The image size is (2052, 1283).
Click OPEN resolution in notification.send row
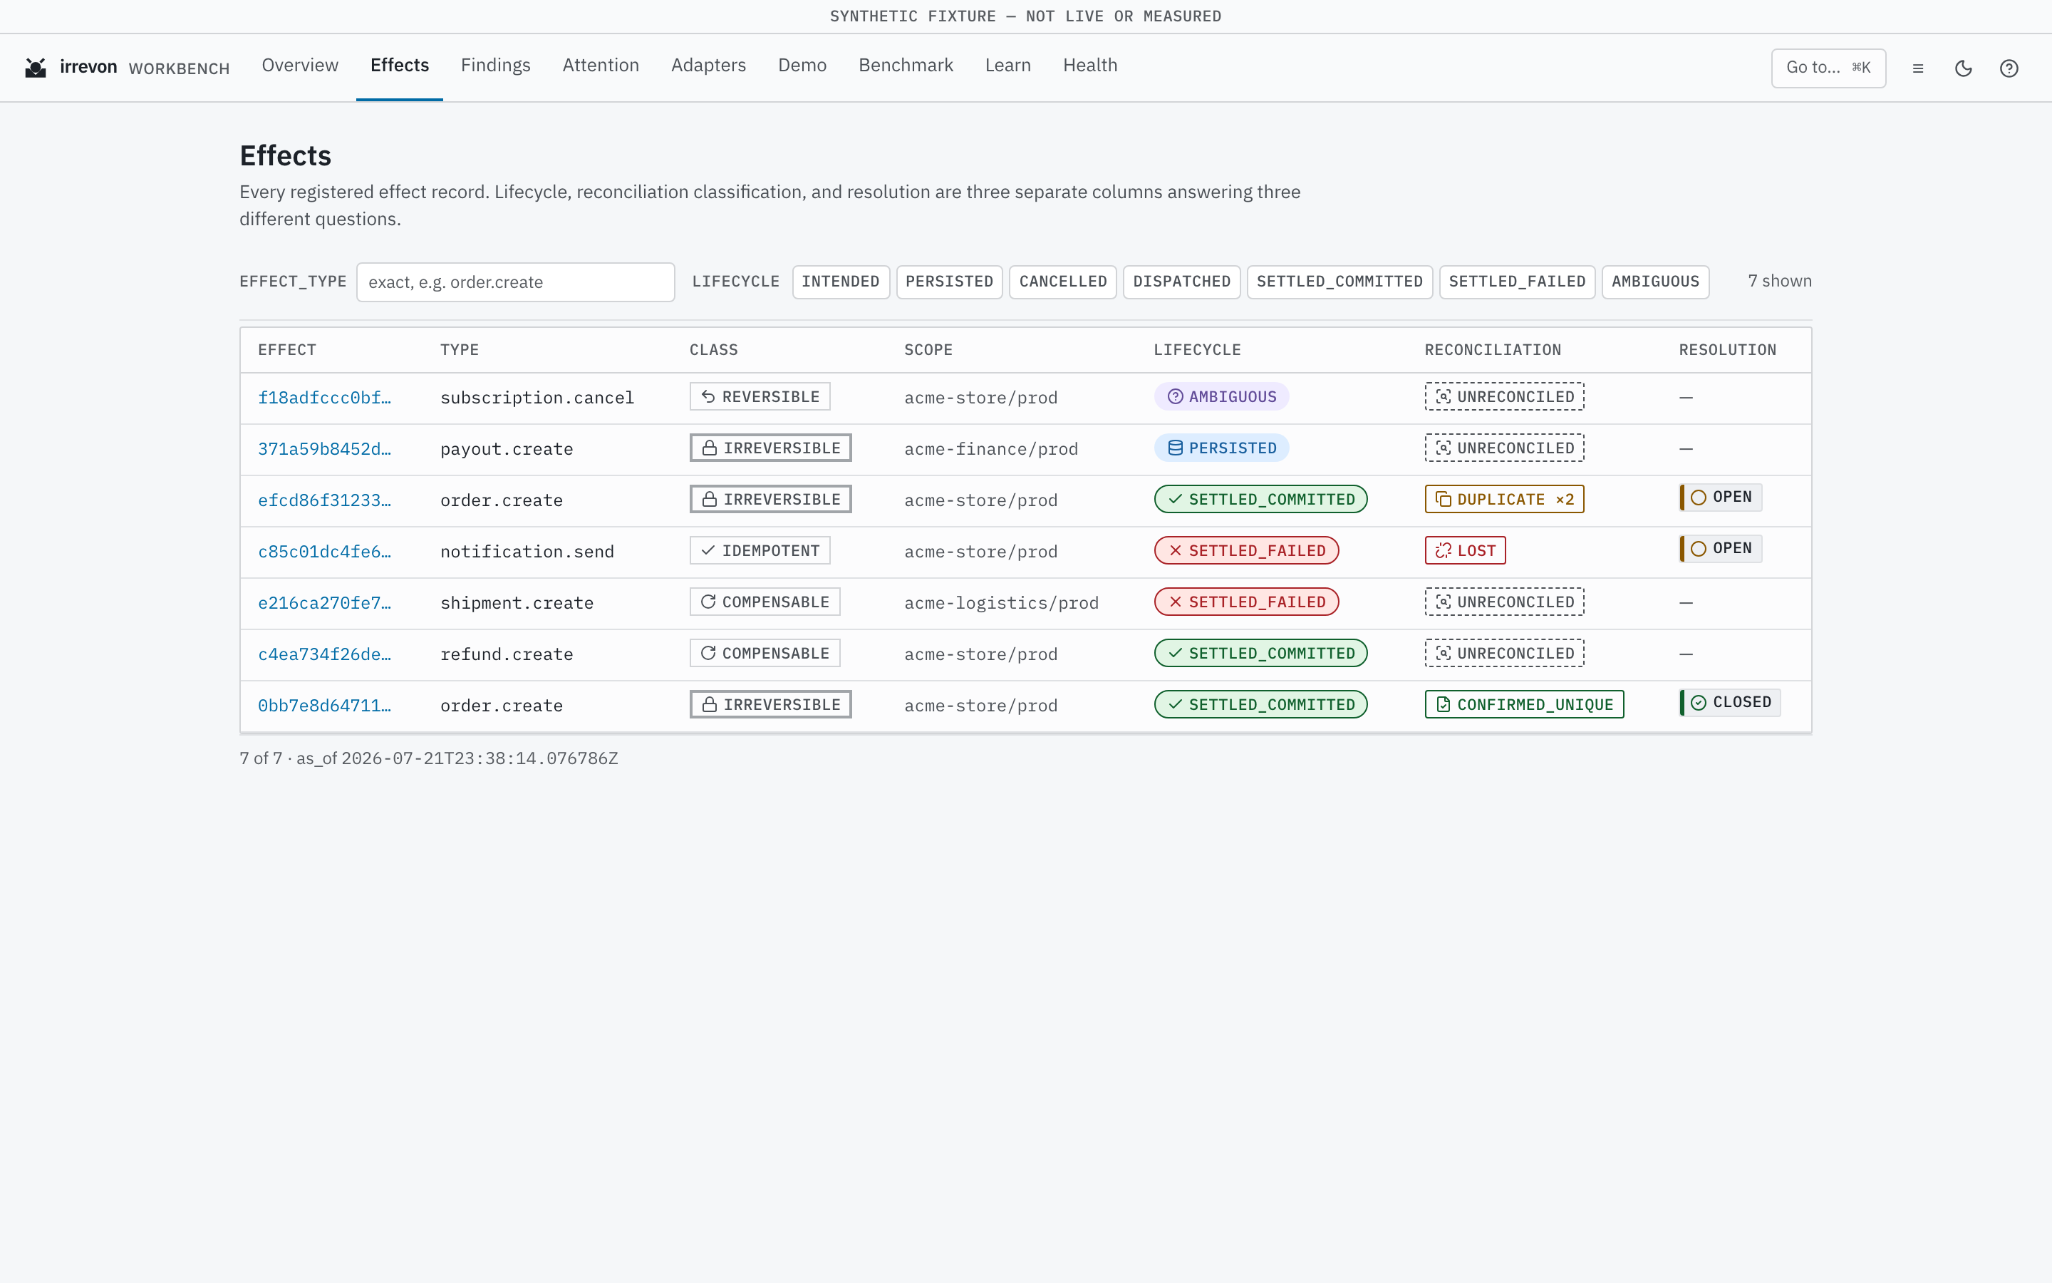(x=1721, y=548)
